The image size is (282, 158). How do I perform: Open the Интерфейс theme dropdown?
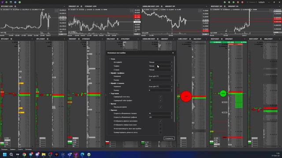(x=160, y=62)
